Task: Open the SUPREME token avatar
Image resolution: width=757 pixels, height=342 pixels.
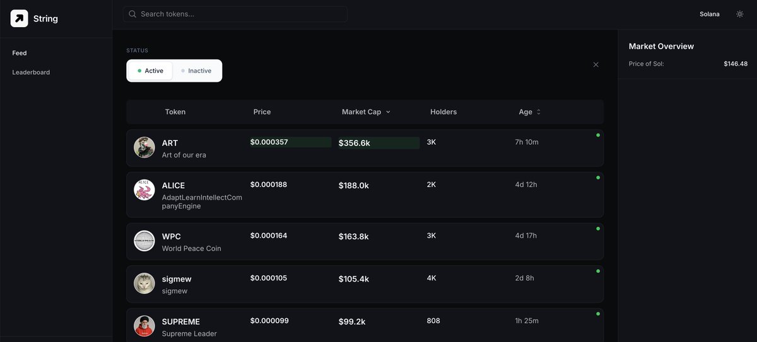Action: click(144, 326)
